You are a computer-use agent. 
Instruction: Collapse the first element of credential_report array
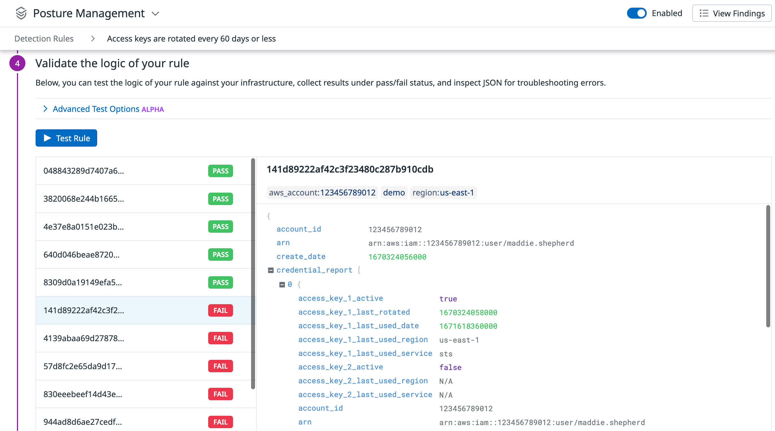point(282,284)
